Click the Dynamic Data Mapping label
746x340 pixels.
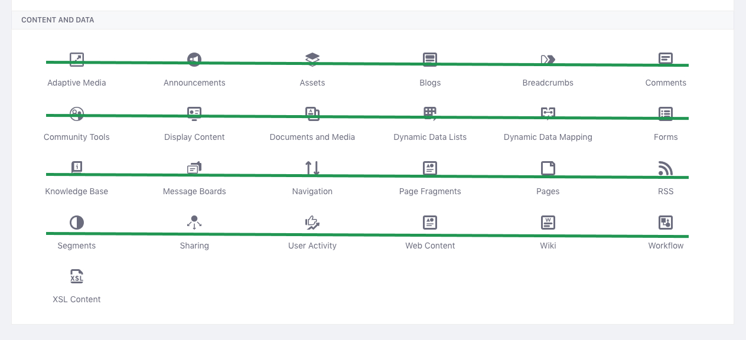548,137
